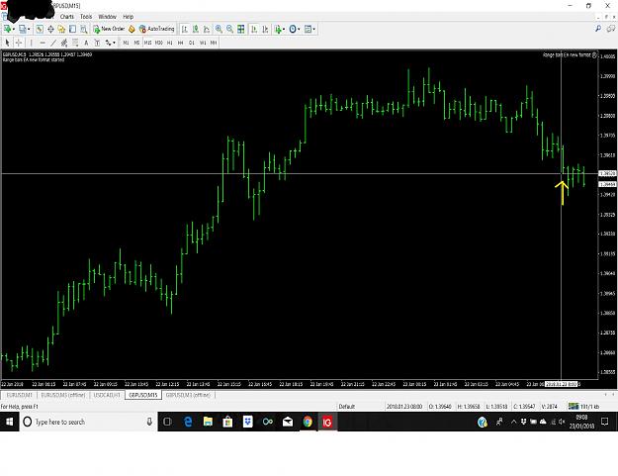The image size is (618, 476).
Task: Select the text tool (A)
Action: click(x=86, y=43)
